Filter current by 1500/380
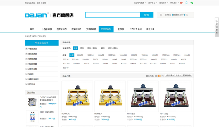Image resolution: width=219 pixels, height=127 pixels. [166, 55]
